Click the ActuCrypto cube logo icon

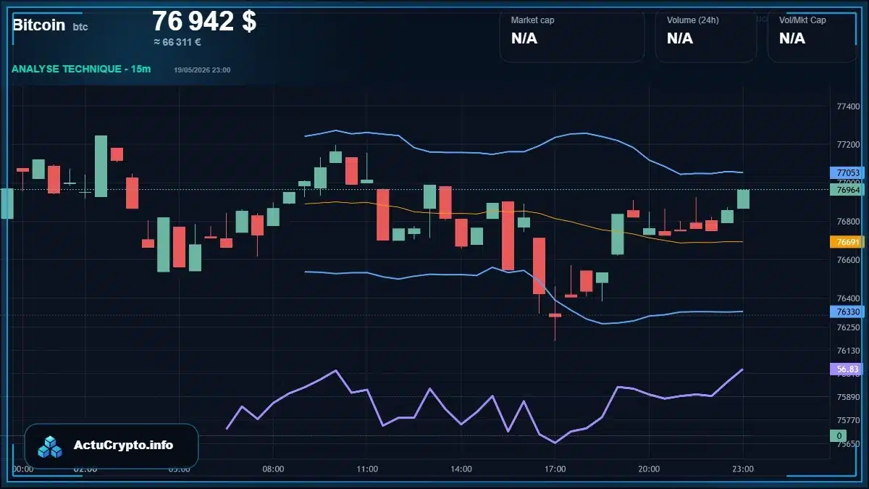pyautogui.click(x=50, y=446)
